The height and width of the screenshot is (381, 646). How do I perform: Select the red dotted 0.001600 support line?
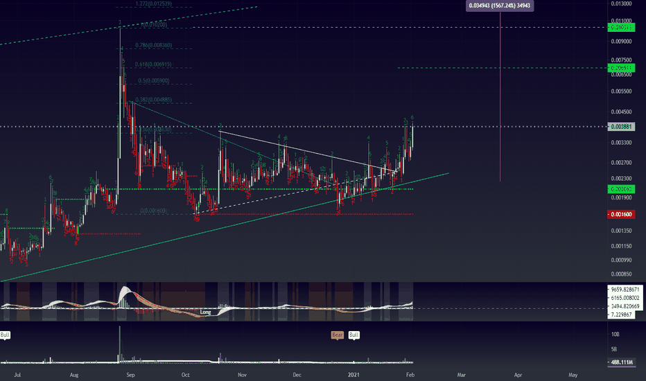[x=305, y=214]
